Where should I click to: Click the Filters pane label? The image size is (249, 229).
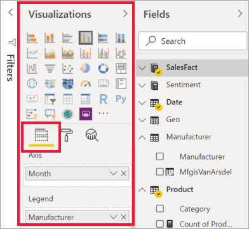point(11,68)
